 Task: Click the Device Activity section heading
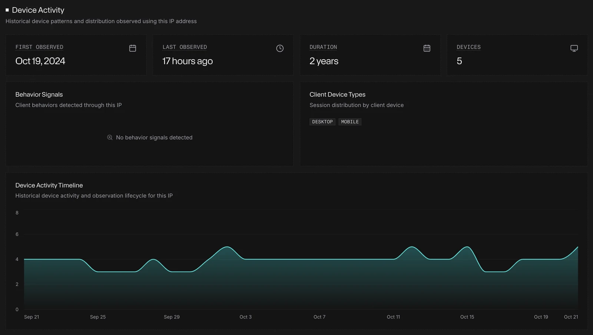[38, 10]
